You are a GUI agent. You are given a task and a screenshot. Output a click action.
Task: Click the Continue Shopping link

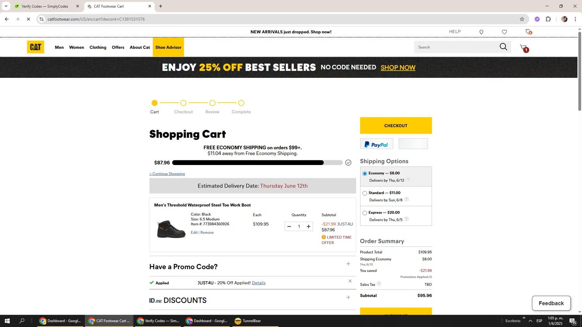167,174
